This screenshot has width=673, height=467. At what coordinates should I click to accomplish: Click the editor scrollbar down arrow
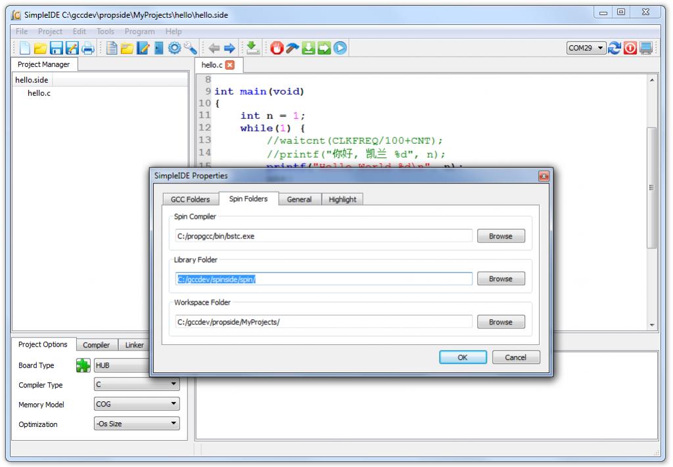652,325
